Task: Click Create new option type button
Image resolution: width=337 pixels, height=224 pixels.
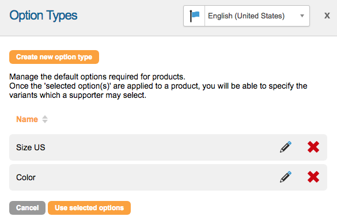Action: click(x=54, y=57)
